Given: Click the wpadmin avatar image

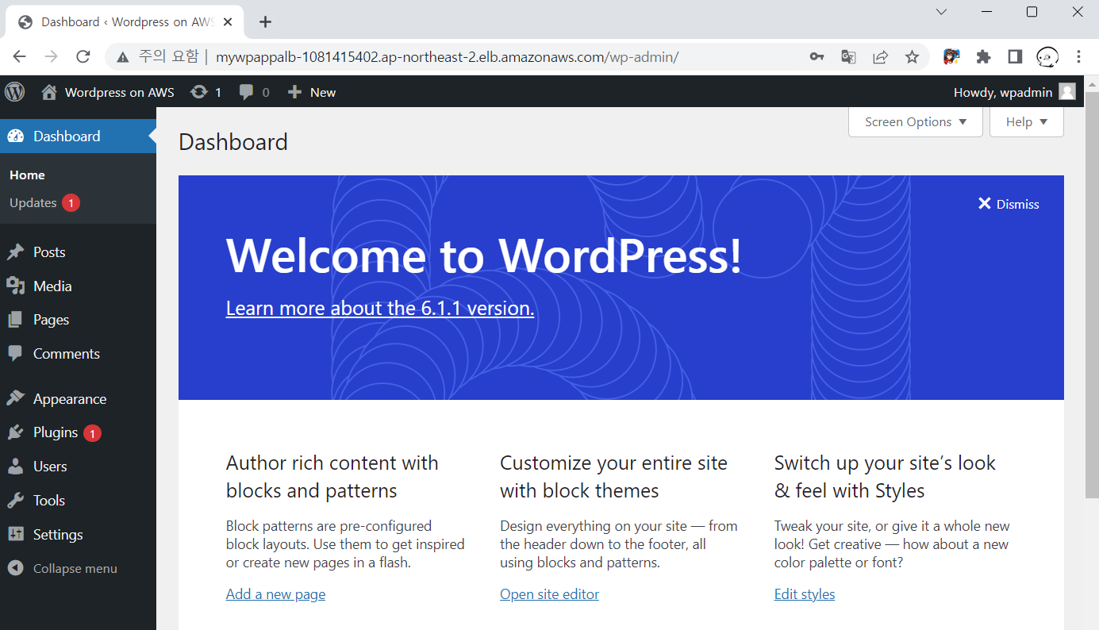Looking at the screenshot, I should [x=1067, y=92].
